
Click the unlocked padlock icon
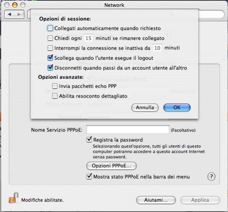pyautogui.click(x=13, y=198)
